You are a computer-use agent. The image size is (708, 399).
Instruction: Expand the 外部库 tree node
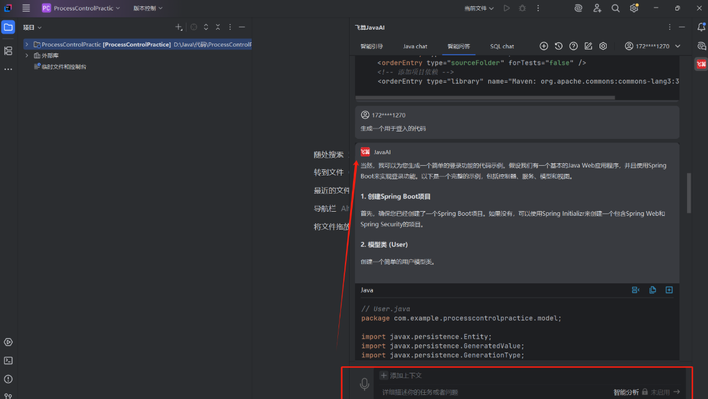27,56
